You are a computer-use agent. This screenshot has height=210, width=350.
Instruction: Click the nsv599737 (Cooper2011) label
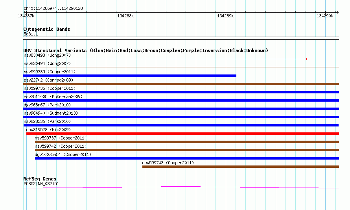(61, 138)
